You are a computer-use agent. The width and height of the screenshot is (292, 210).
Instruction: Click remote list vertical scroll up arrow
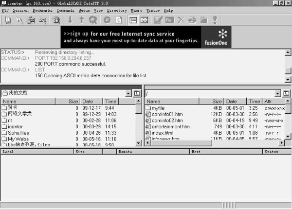288,101
